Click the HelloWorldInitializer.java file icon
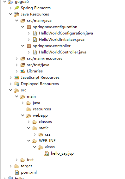125x179 pixels. [x=35, y=40]
